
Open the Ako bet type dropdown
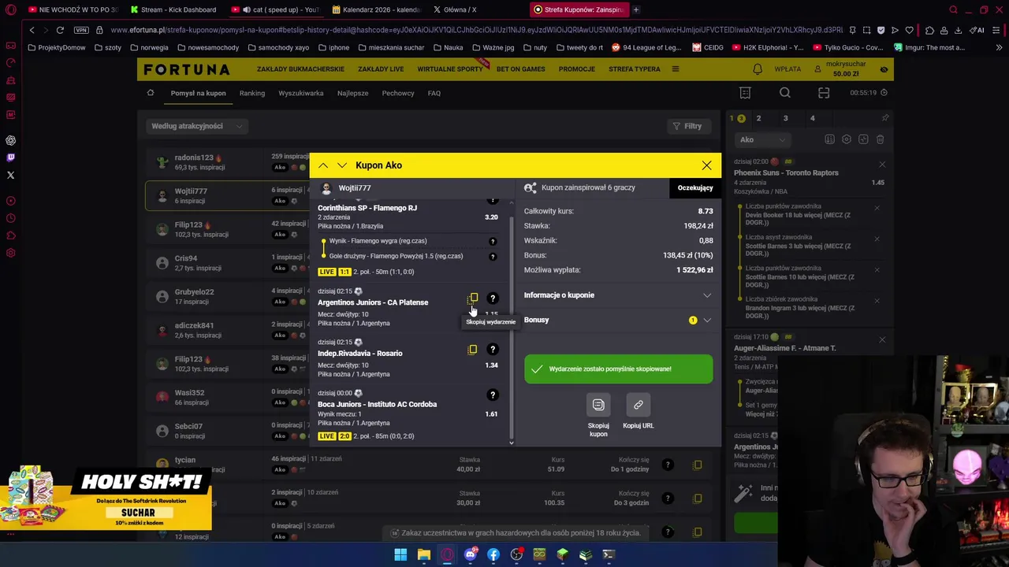tap(762, 139)
